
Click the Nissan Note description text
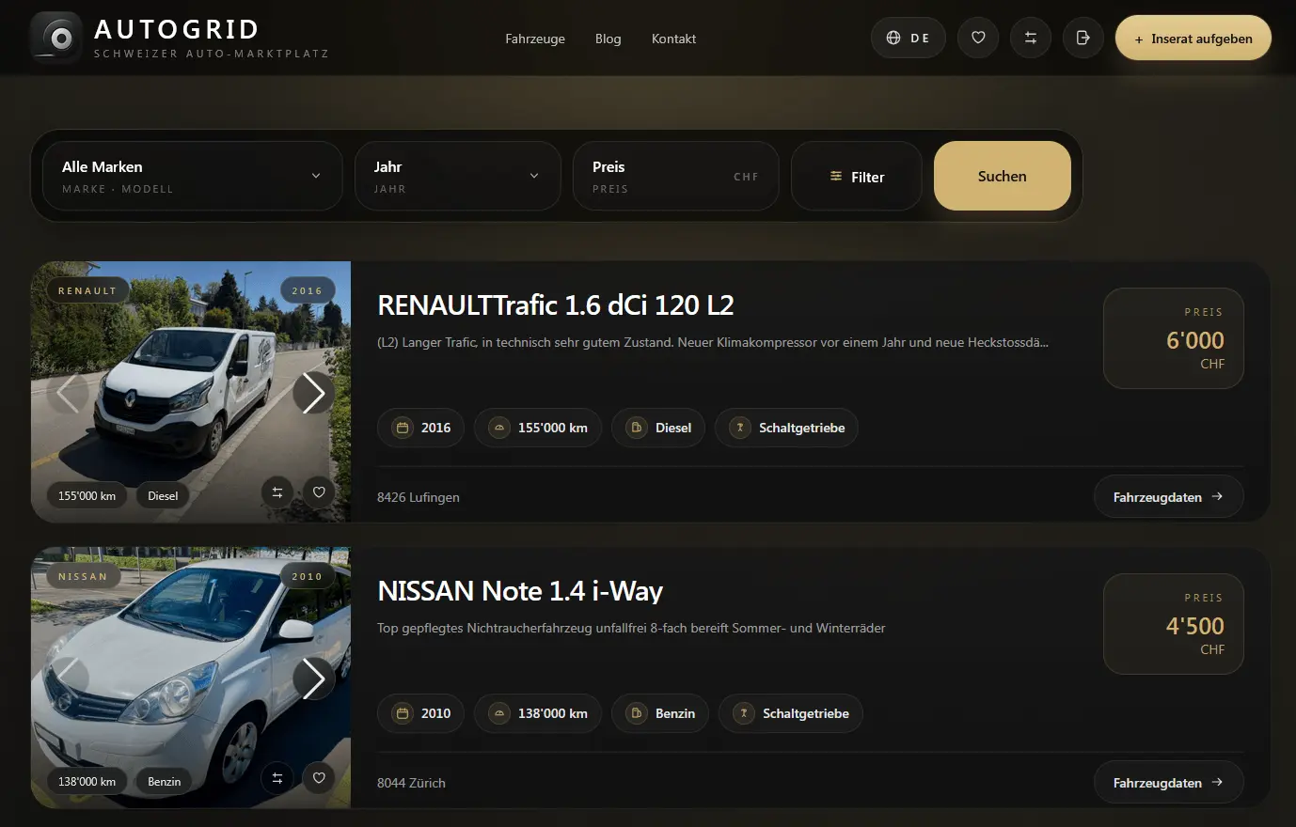631,628
